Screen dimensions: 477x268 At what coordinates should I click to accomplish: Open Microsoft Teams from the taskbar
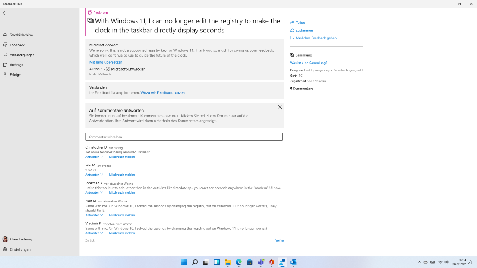coord(261,262)
